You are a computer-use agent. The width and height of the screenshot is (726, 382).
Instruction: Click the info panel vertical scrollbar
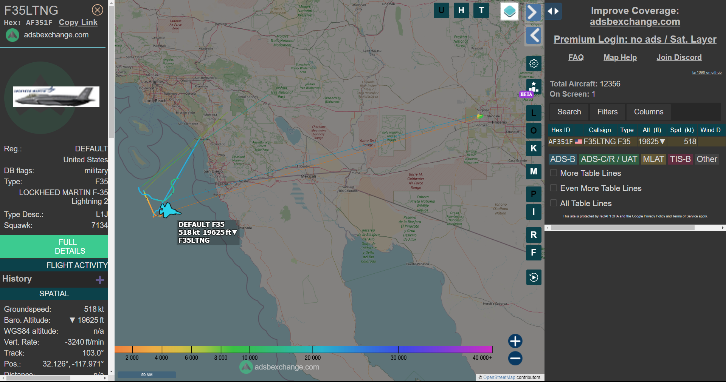(111, 72)
